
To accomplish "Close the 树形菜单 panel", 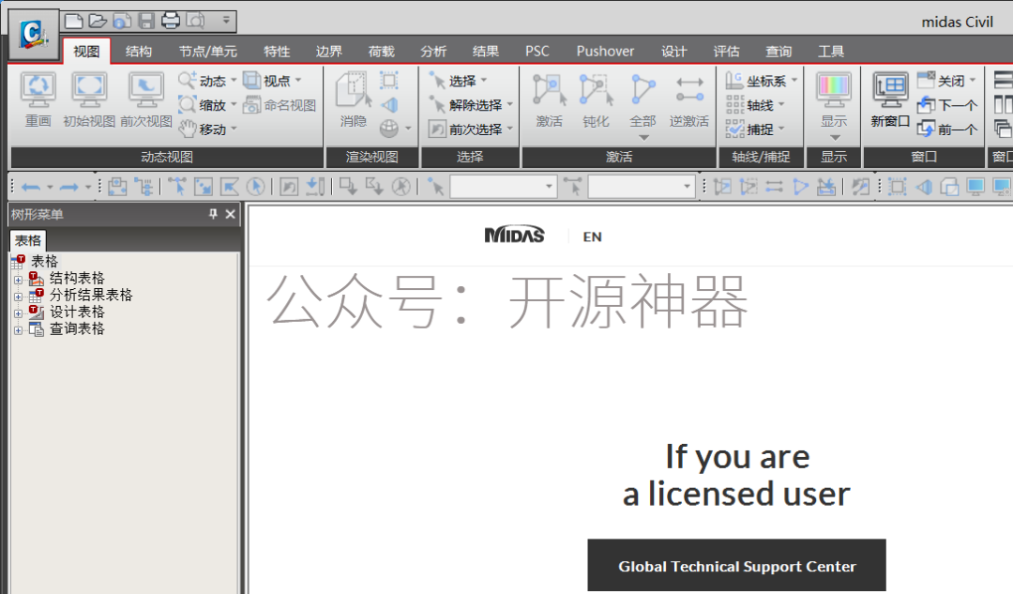I will click(x=230, y=214).
